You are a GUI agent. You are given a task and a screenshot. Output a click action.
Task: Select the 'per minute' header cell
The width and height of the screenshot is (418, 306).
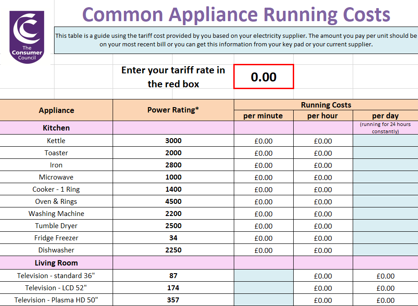pos(264,116)
